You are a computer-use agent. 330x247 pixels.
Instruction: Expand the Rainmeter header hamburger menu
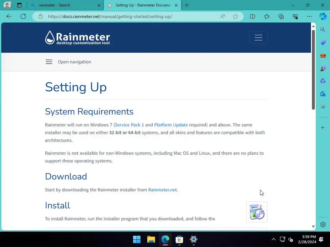click(x=258, y=38)
